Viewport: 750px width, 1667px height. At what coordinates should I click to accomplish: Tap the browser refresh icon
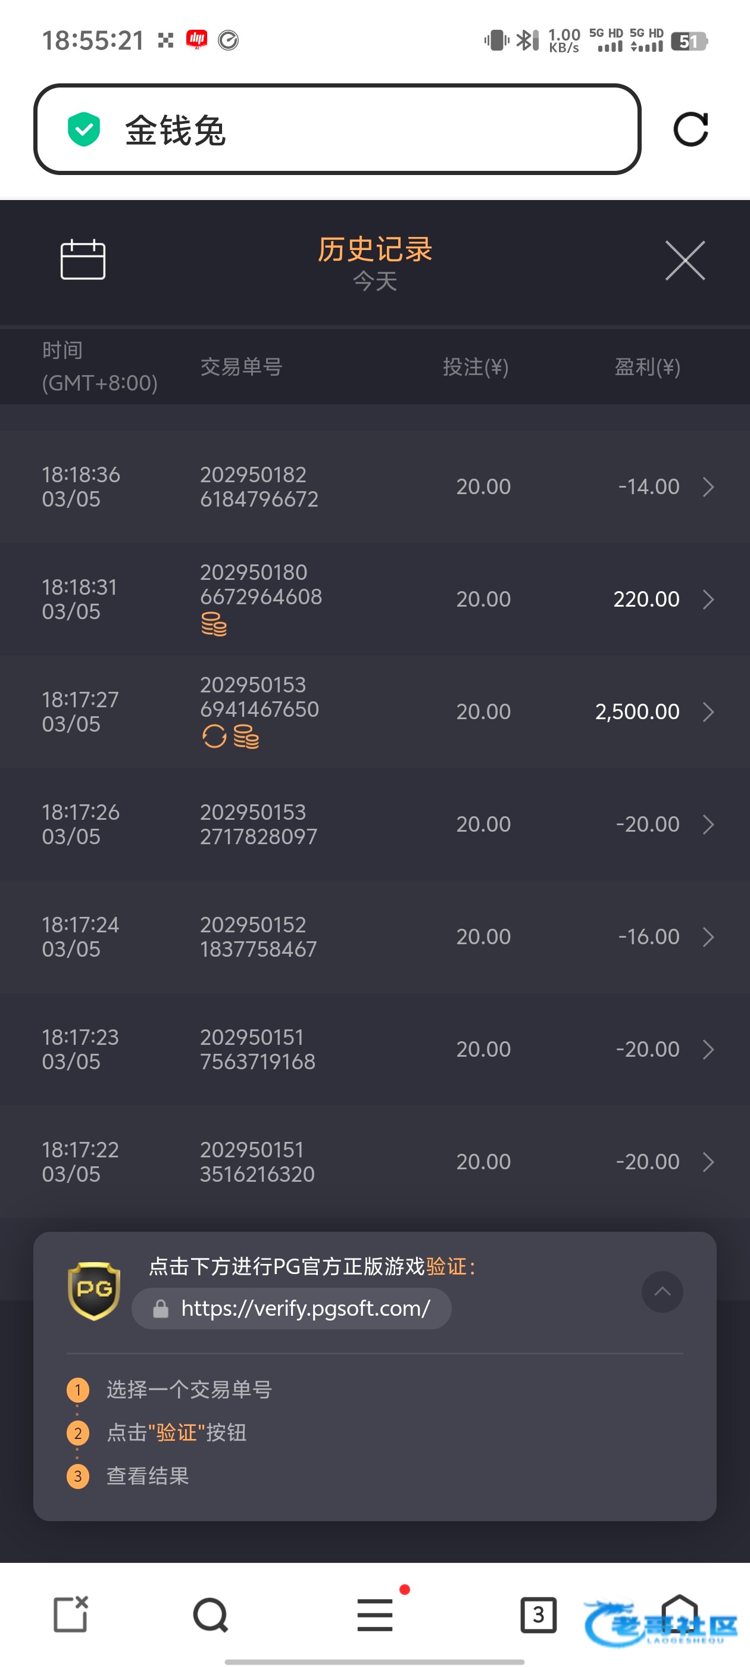(x=690, y=129)
